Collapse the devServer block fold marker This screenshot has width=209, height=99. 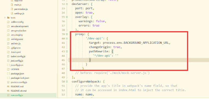[67, 4]
